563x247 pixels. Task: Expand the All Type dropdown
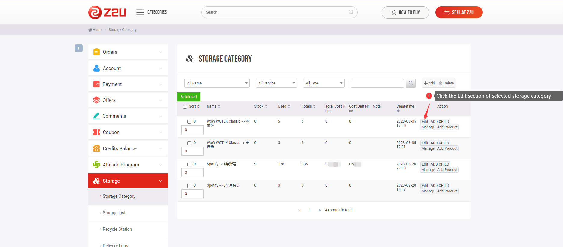(x=324, y=83)
